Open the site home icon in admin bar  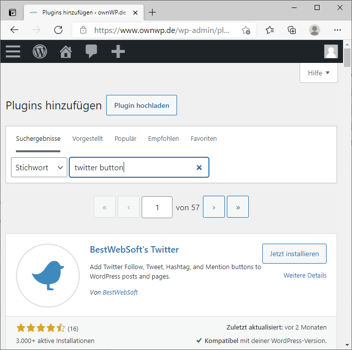coord(65,51)
